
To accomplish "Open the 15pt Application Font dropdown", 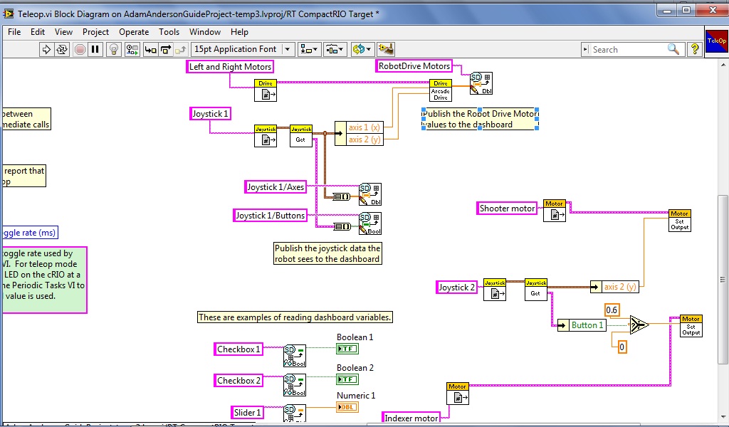I will 243,49.
